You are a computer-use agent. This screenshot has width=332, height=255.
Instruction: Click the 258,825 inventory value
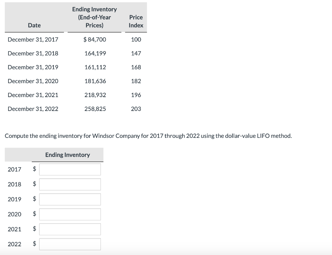tap(95, 109)
